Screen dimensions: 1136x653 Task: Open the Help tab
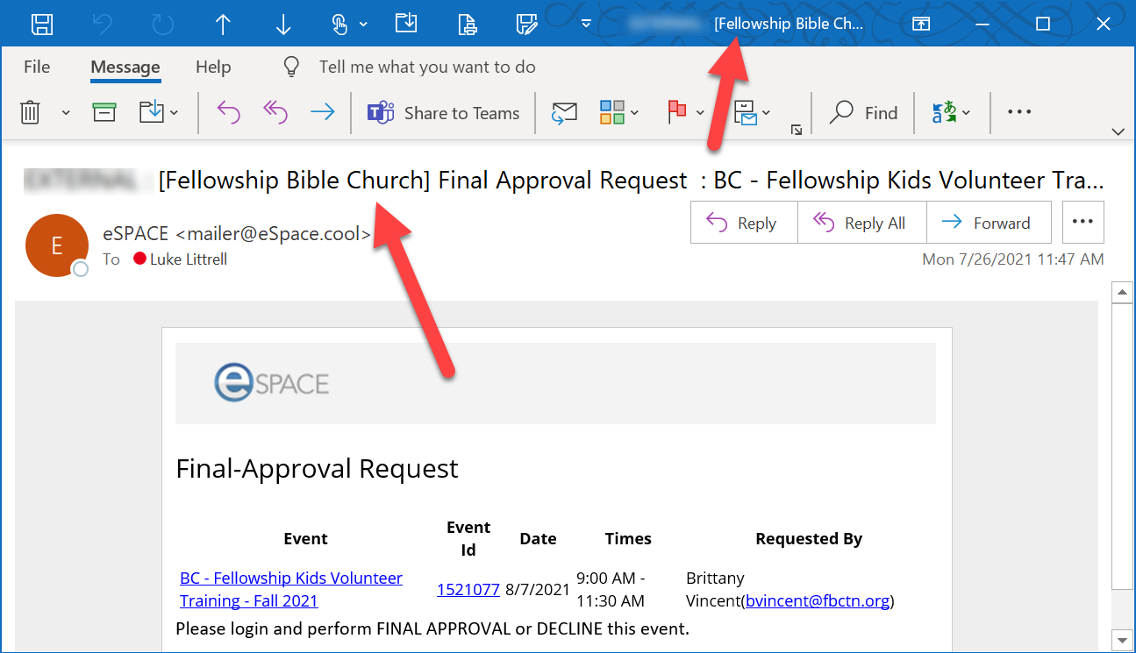point(213,67)
